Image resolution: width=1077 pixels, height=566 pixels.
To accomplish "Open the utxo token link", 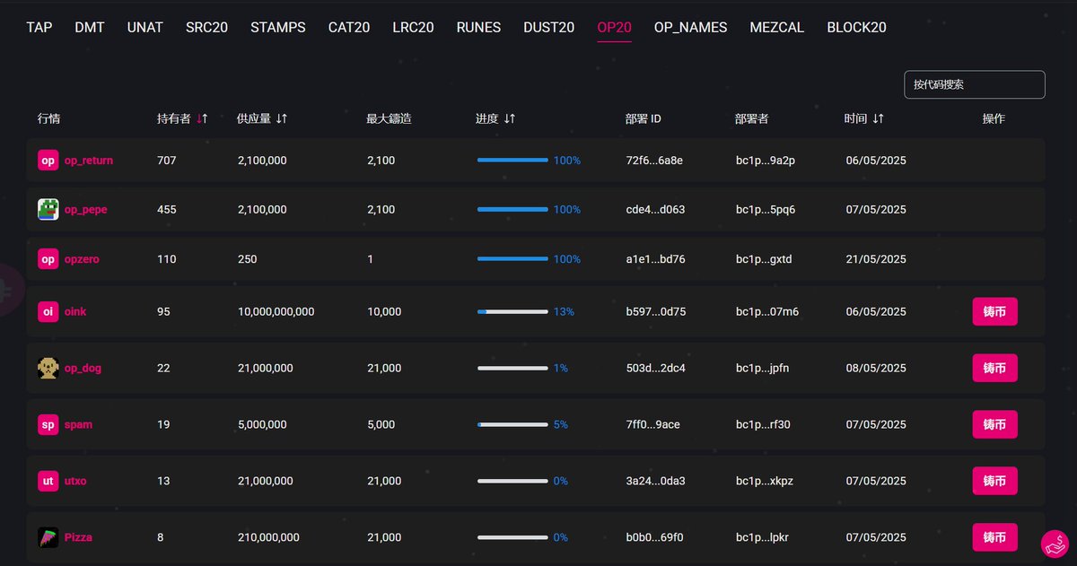I will tap(75, 481).
